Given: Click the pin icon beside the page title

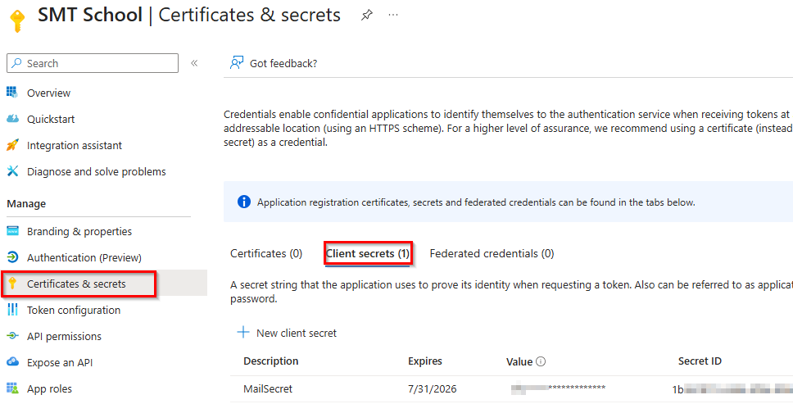Looking at the screenshot, I should click(x=366, y=16).
